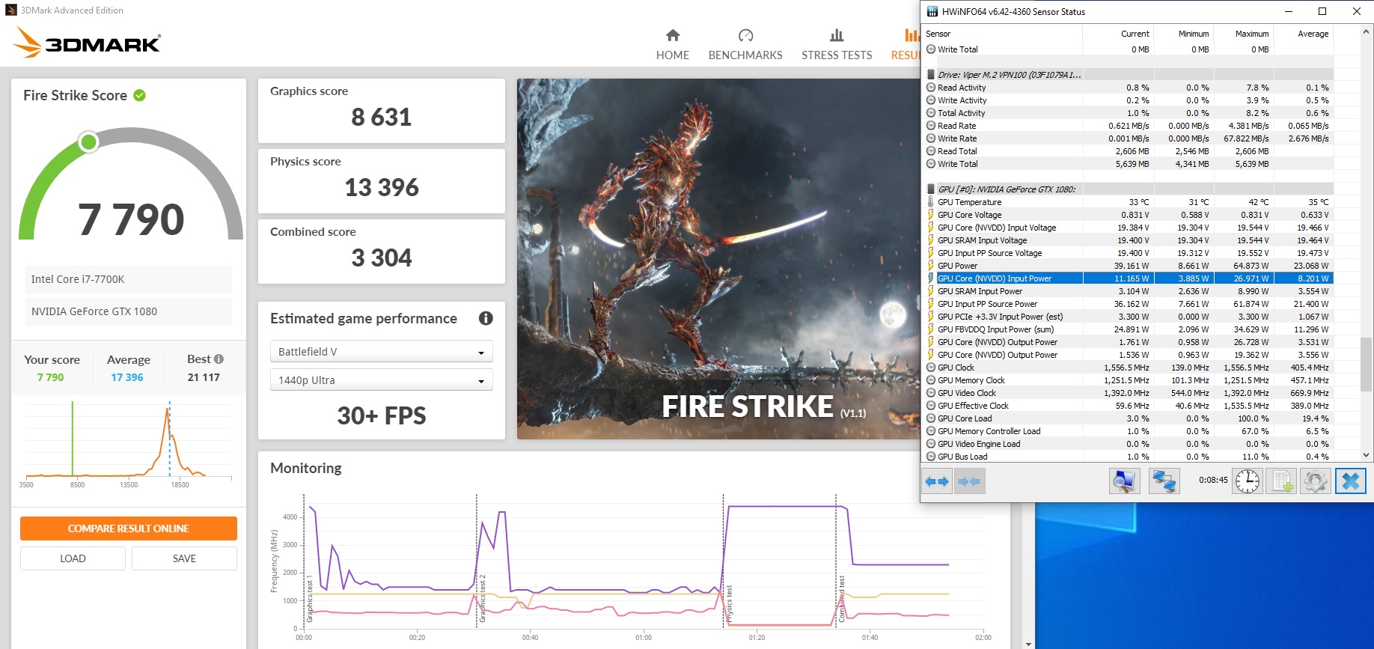This screenshot has height=649, width=1374.
Task: Open HWiNFO sensor settings gear
Action: (x=1316, y=481)
